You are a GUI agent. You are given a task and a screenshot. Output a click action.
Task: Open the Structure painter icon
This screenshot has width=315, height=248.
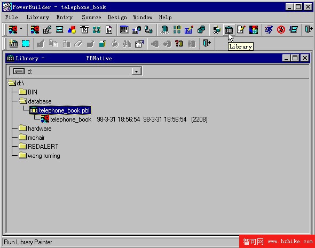97,30
